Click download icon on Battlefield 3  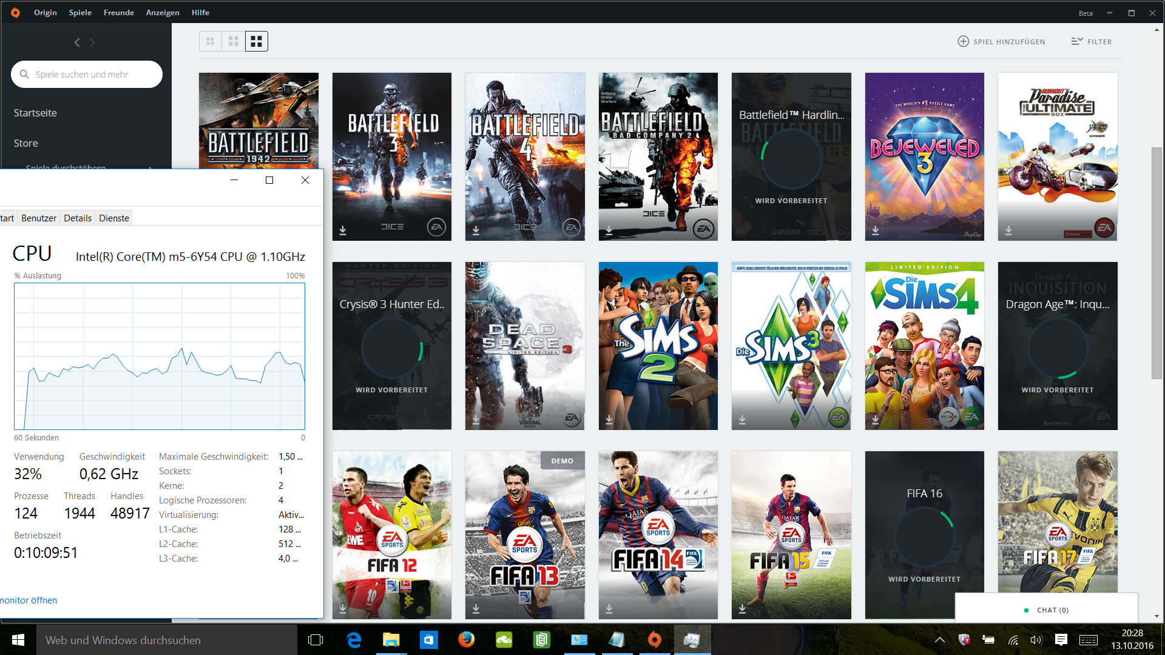343,230
